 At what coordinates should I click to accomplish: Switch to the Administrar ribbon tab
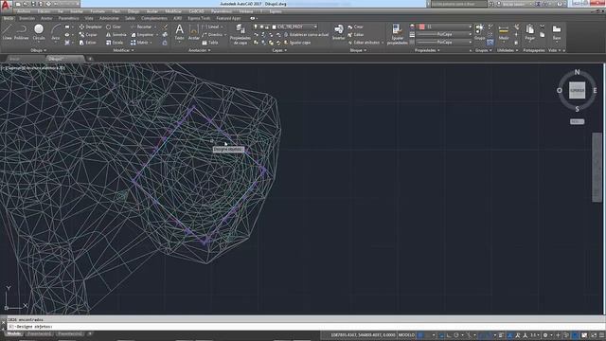pos(110,18)
